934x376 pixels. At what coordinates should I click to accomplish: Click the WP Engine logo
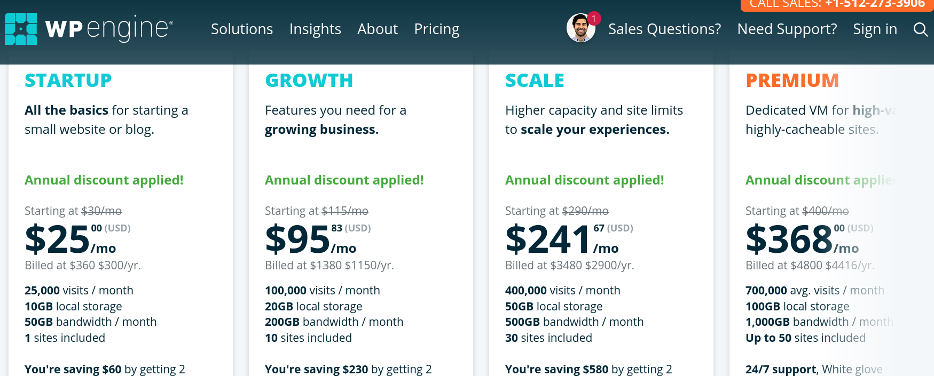point(89,29)
